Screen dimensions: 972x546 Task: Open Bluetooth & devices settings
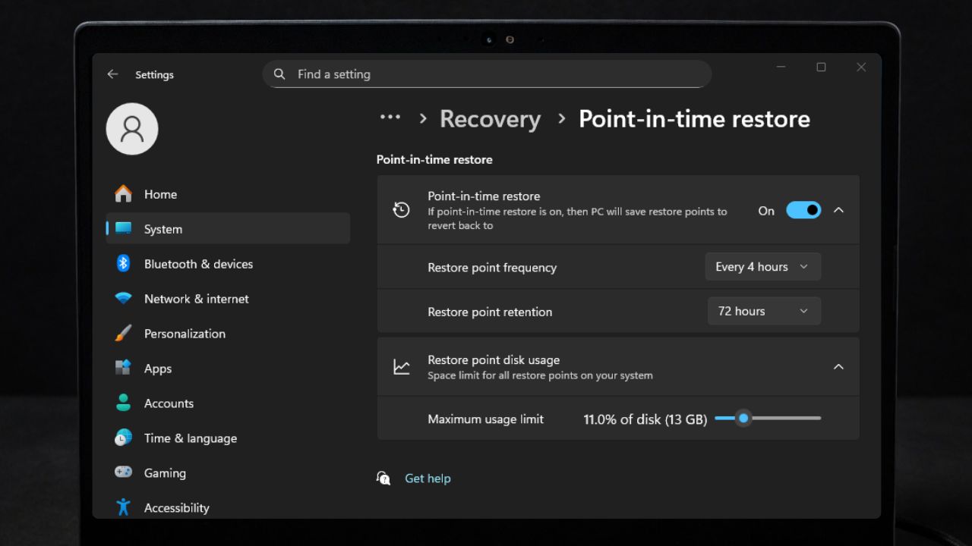coord(198,264)
